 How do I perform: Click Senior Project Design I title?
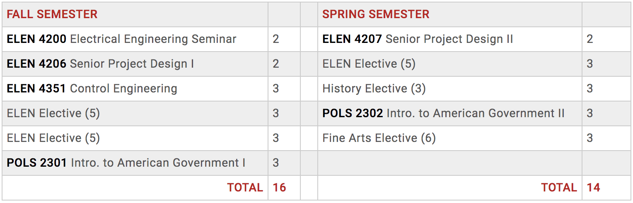[x=132, y=64]
